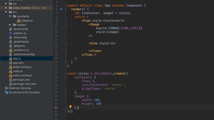Click the app.json file icon
This screenshot has height=120, width=214.
coord(10,63)
